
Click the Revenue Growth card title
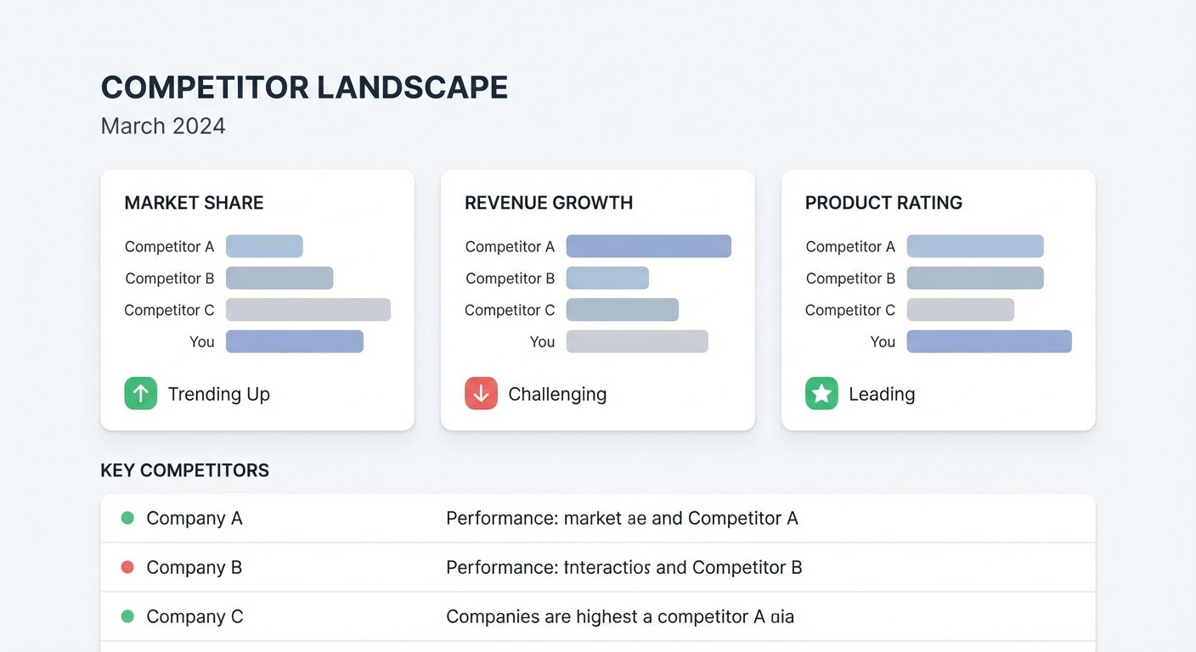coord(549,203)
